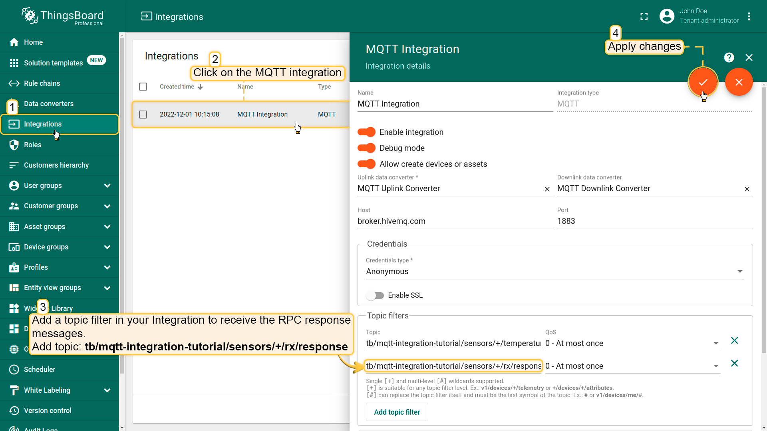Toggle fullscreen mode icon
Screen dimensions: 767x431
(644, 16)
